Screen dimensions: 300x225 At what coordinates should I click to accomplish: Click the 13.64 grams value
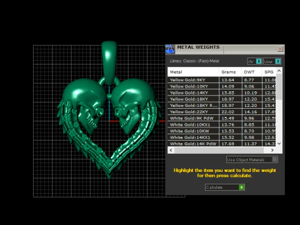[x=227, y=80]
